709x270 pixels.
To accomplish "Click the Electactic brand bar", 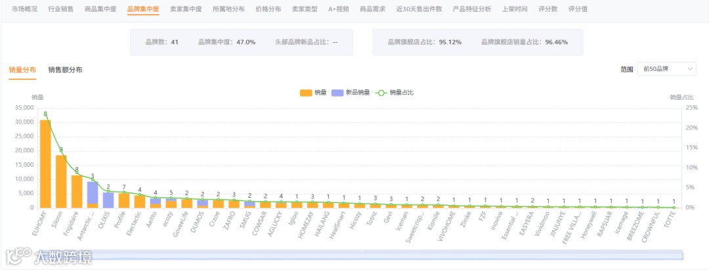I will [140, 201].
